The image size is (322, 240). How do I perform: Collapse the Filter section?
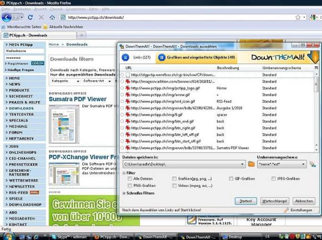coord(124,173)
